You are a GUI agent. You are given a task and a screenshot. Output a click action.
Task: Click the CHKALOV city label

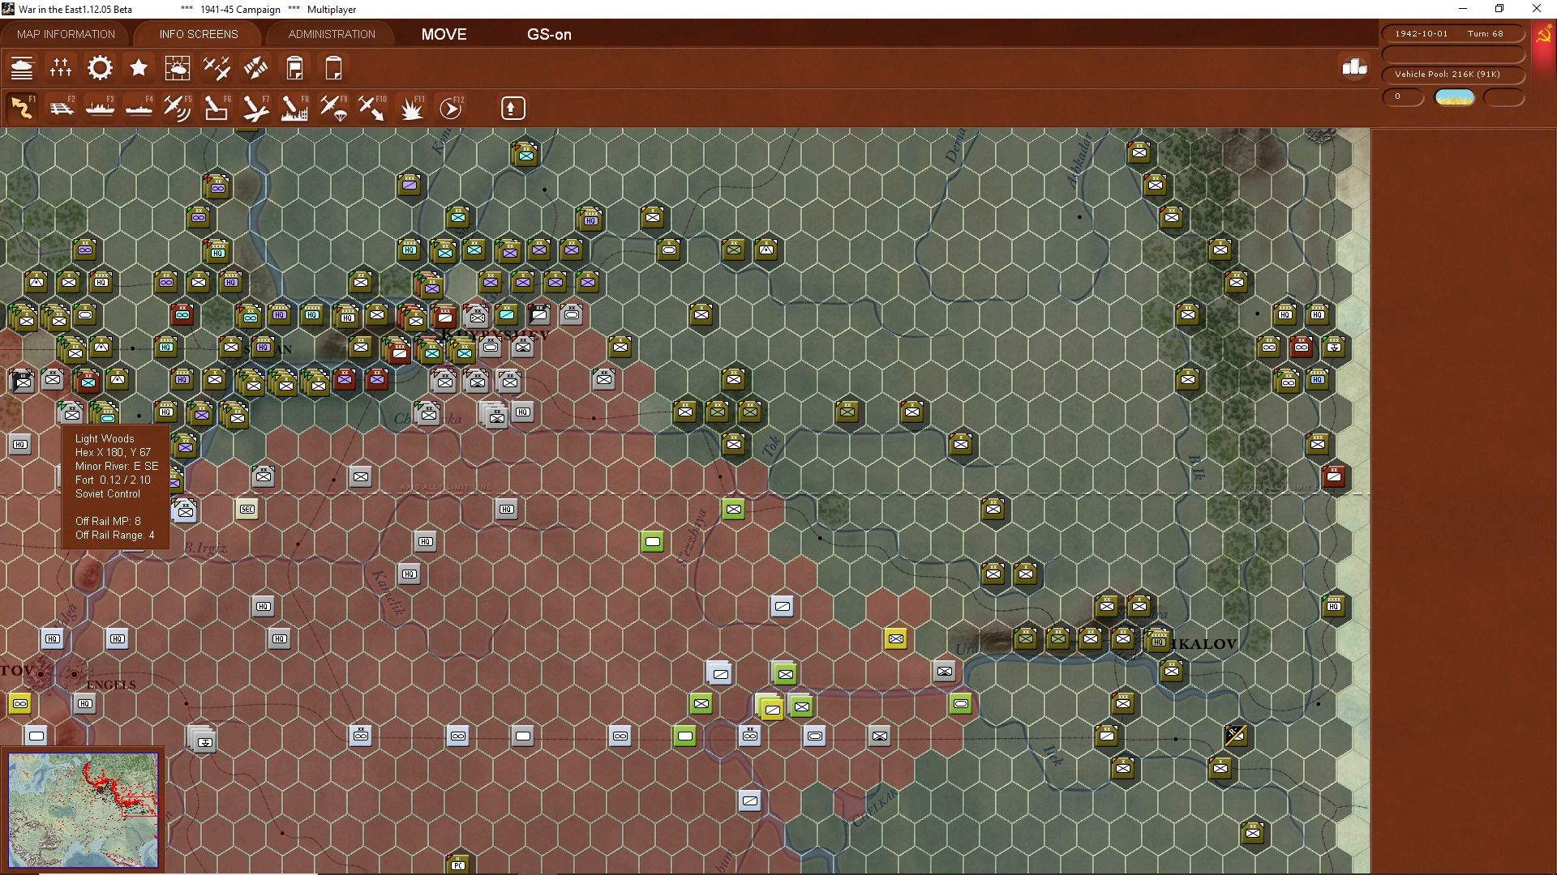(1204, 644)
